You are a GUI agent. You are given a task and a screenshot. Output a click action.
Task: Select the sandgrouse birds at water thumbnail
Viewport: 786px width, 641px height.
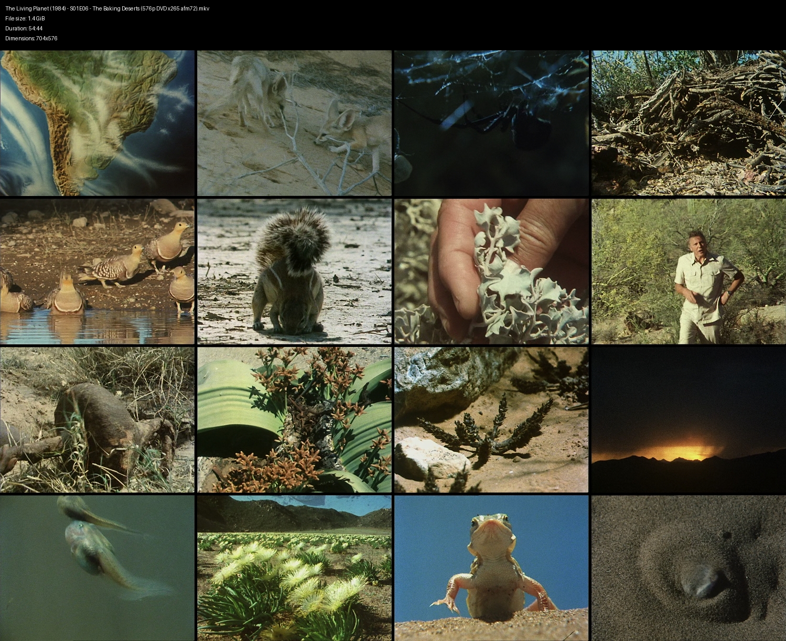97,271
